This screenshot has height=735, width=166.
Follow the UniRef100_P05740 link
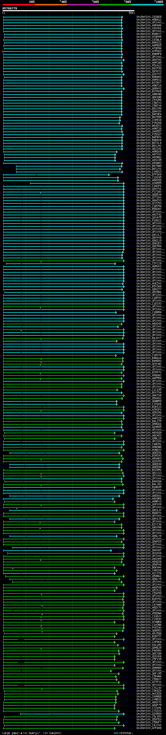(149, 627)
